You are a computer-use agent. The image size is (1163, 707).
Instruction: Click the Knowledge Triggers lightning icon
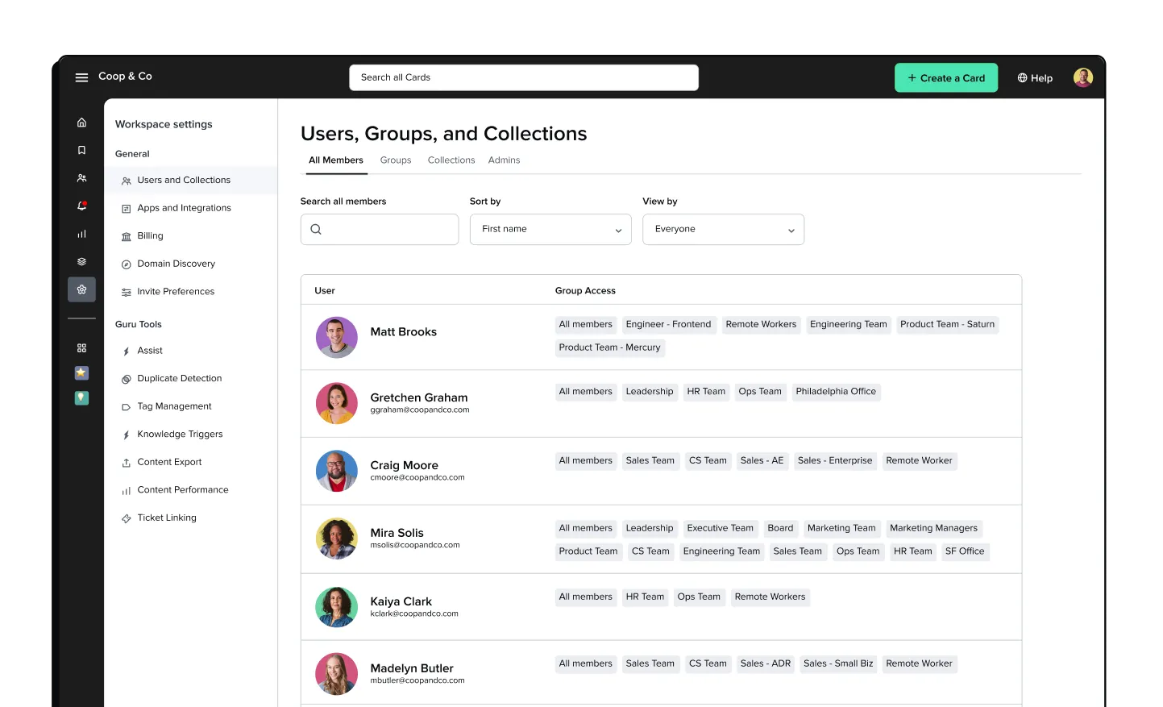[x=126, y=435]
